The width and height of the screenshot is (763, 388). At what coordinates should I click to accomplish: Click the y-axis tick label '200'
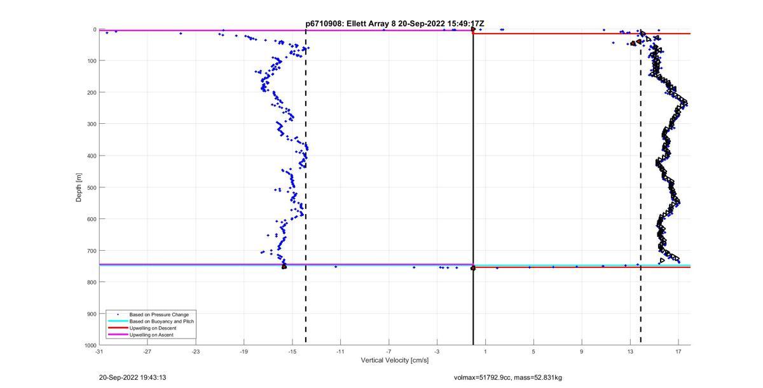(92, 93)
